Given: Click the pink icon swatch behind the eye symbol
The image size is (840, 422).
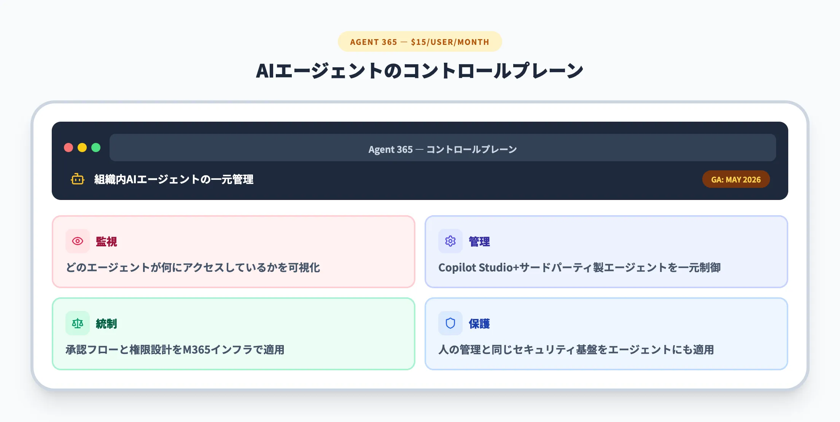Looking at the screenshot, I should (77, 241).
